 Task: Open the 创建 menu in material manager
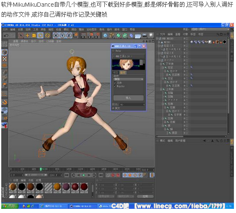(x=16, y=180)
